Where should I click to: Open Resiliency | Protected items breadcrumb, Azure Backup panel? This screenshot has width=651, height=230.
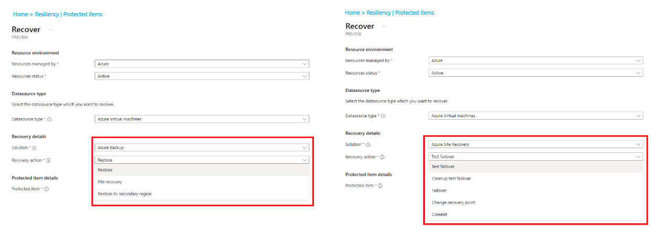(x=68, y=14)
